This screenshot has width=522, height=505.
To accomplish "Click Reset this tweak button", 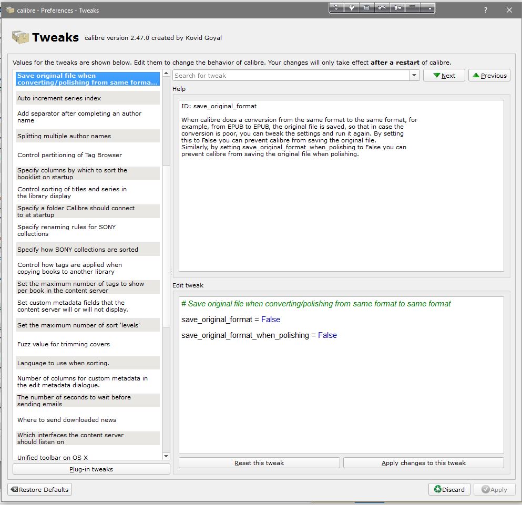I will (x=259, y=463).
